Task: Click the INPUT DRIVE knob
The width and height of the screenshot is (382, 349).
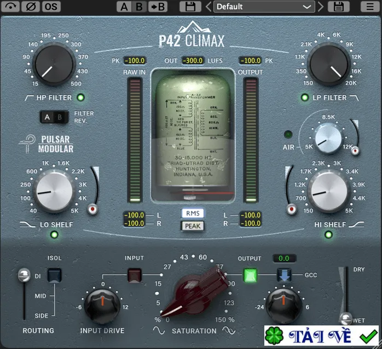Action: point(102,306)
